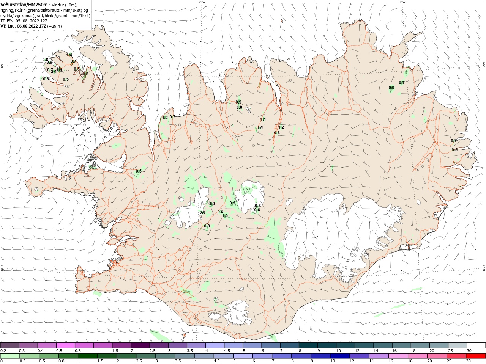Screen dimensions: 486x364
Task: Click the light lavender swatch labeled 4
Action: click(215, 345)
